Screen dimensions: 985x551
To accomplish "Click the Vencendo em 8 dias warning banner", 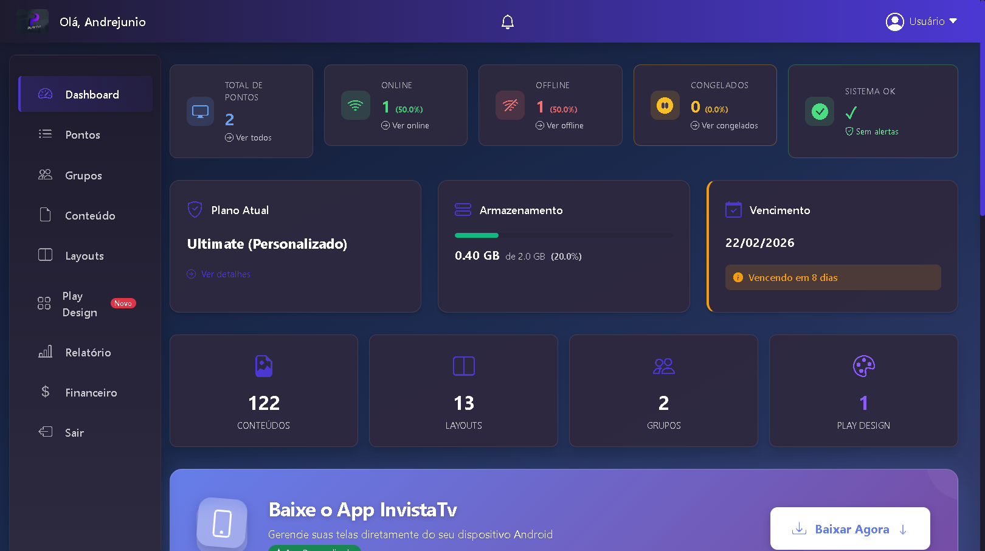I will pyautogui.click(x=832, y=277).
